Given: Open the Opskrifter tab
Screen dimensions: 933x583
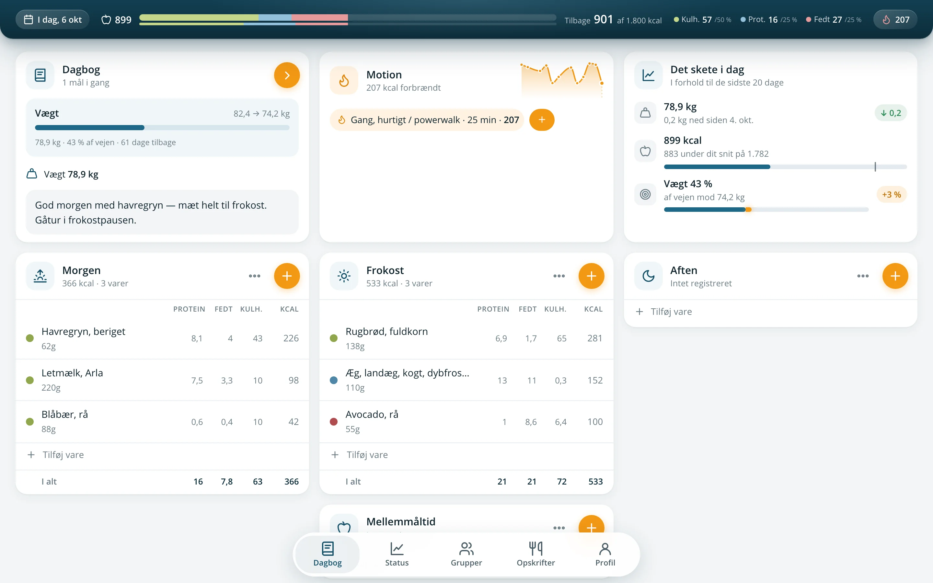Looking at the screenshot, I should tap(536, 554).
